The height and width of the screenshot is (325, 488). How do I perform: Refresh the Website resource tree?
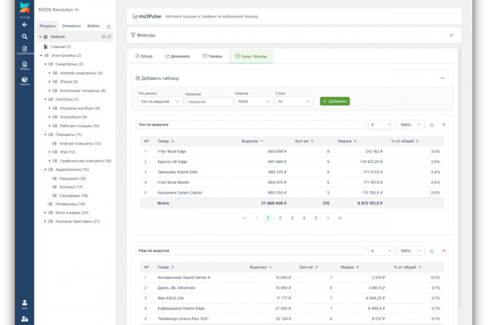(110, 37)
